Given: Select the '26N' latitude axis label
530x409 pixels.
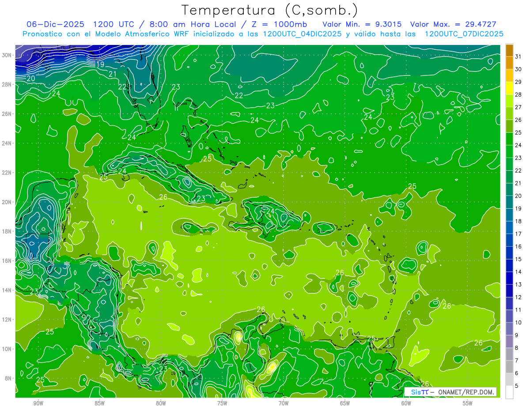Looking at the screenshot, I should (7, 114).
